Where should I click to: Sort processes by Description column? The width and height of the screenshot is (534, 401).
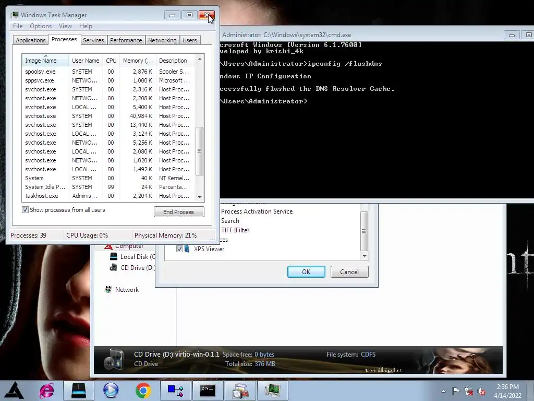point(175,61)
